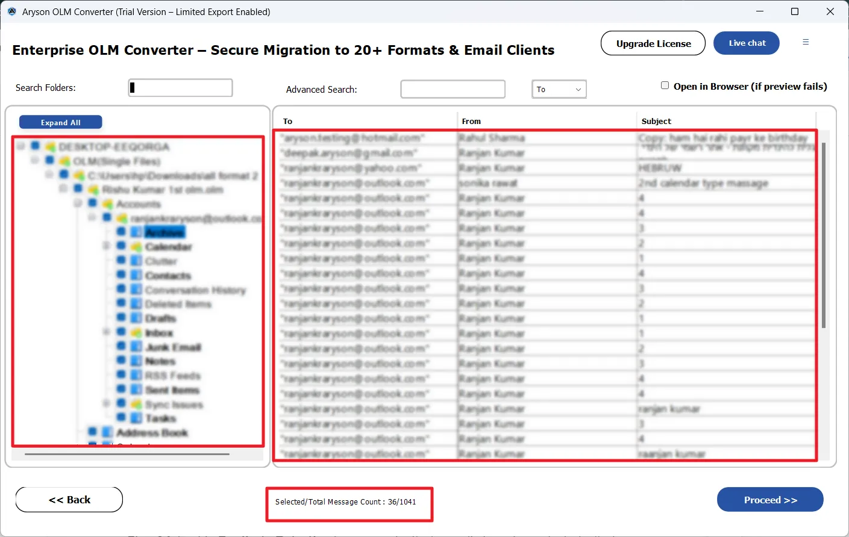Click the Address Book icon
Viewport: 849px width, 537px height.
point(107,432)
